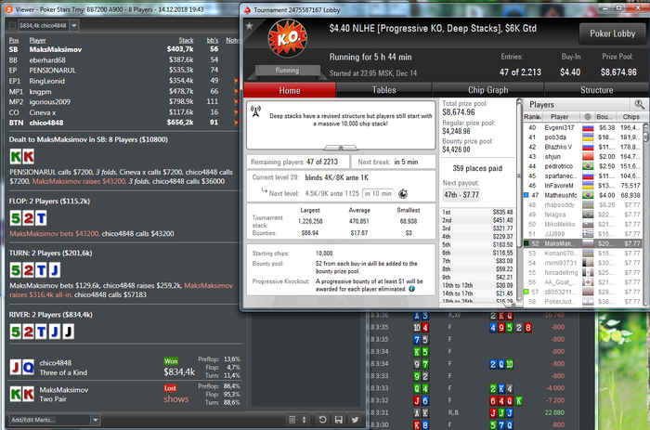The height and width of the screenshot is (430, 650).
Task: Expand the payouts list bottom corner handle
Action: (x=513, y=305)
